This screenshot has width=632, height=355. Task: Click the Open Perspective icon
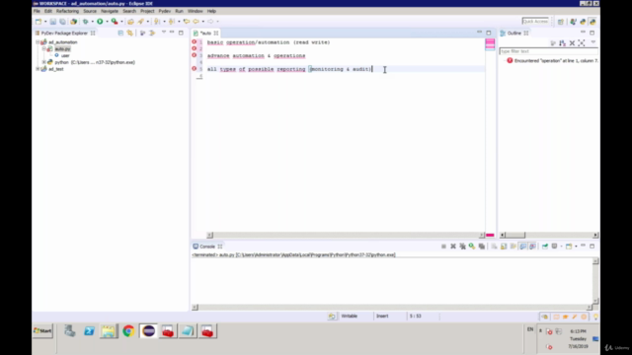click(561, 22)
